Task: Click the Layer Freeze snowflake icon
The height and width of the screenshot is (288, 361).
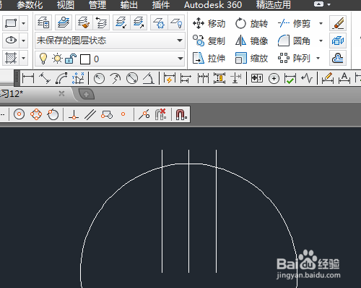Action: click(159, 22)
